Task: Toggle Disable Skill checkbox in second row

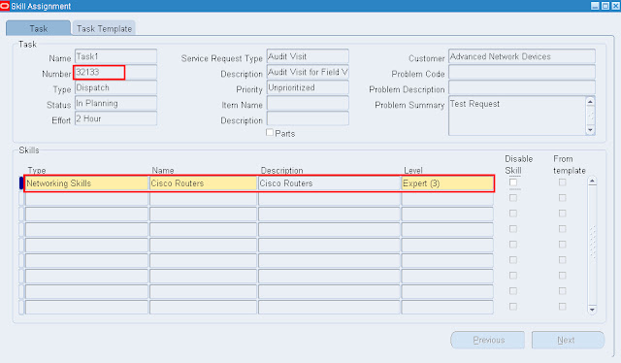Action: coord(513,198)
